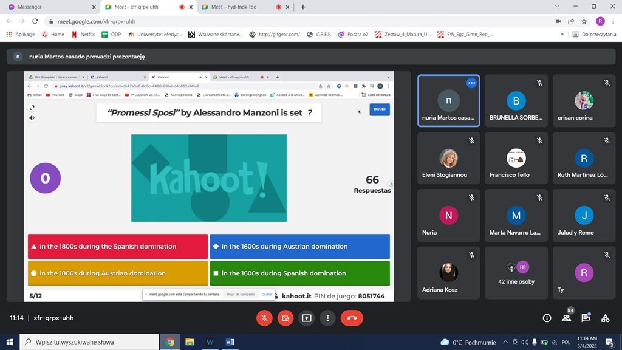The height and width of the screenshot is (350, 622).
Task: Open the C.R.E.F. bookmark
Action: (x=320, y=35)
